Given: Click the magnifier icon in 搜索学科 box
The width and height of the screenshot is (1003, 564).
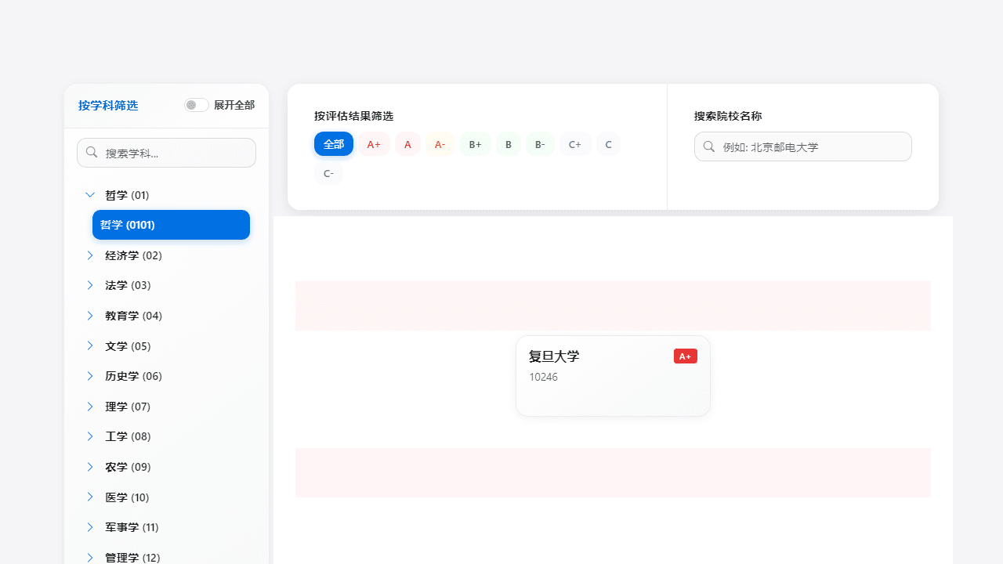Looking at the screenshot, I should click(92, 153).
